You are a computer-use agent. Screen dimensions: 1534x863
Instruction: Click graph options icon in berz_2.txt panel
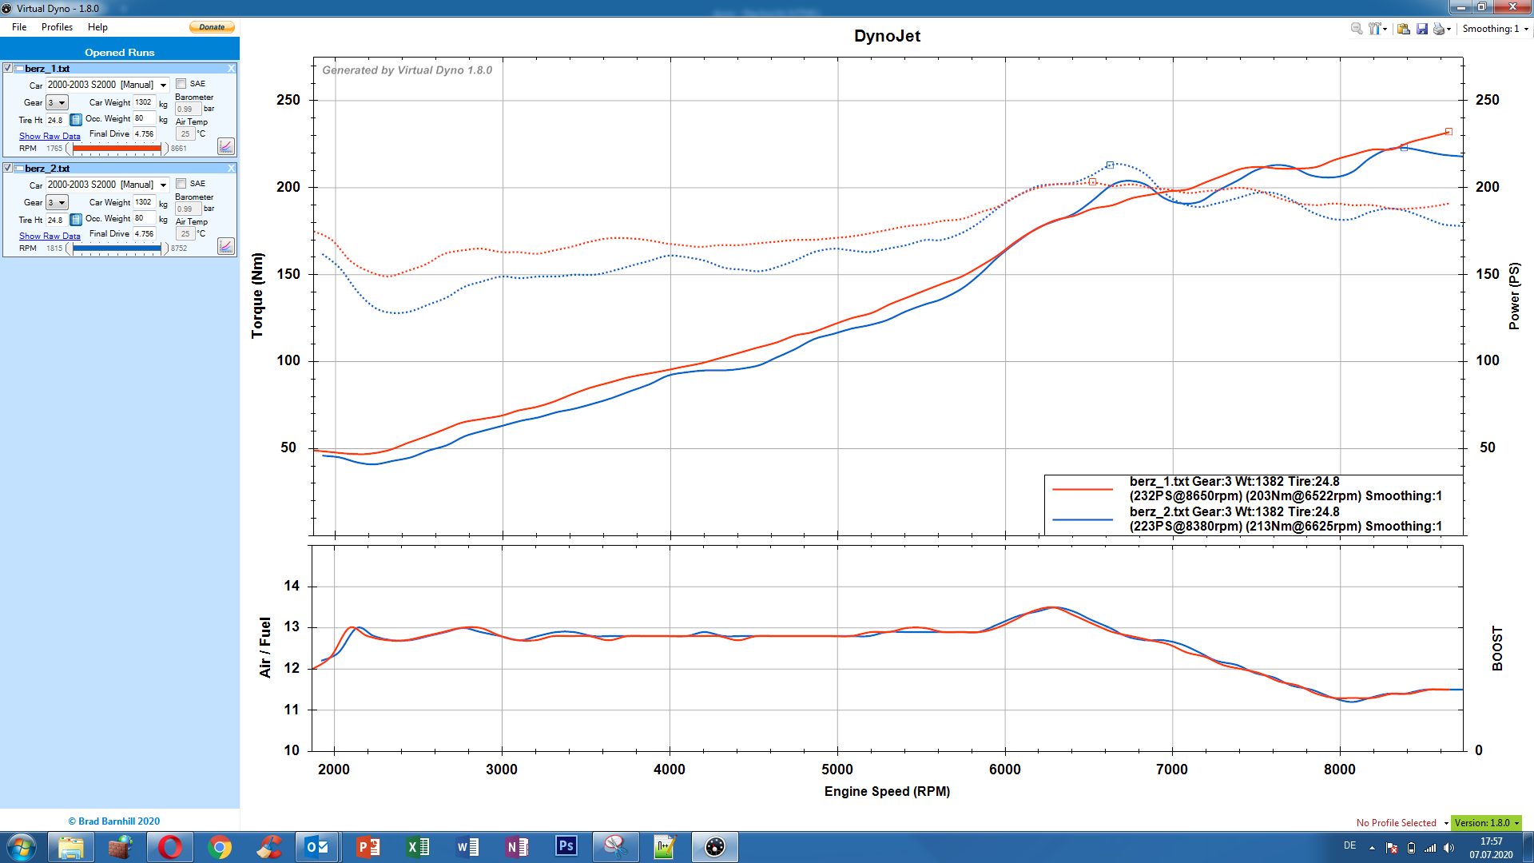[x=226, y=246]
